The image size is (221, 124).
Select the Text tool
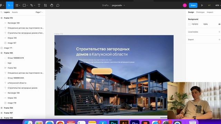coord(39,6)
